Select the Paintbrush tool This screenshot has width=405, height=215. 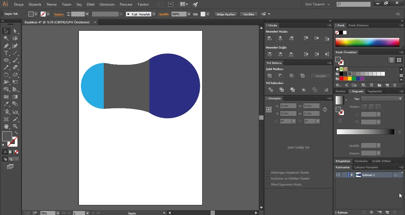click(x=15, y=60)
